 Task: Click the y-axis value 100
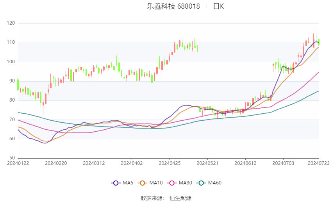point(11,62)
